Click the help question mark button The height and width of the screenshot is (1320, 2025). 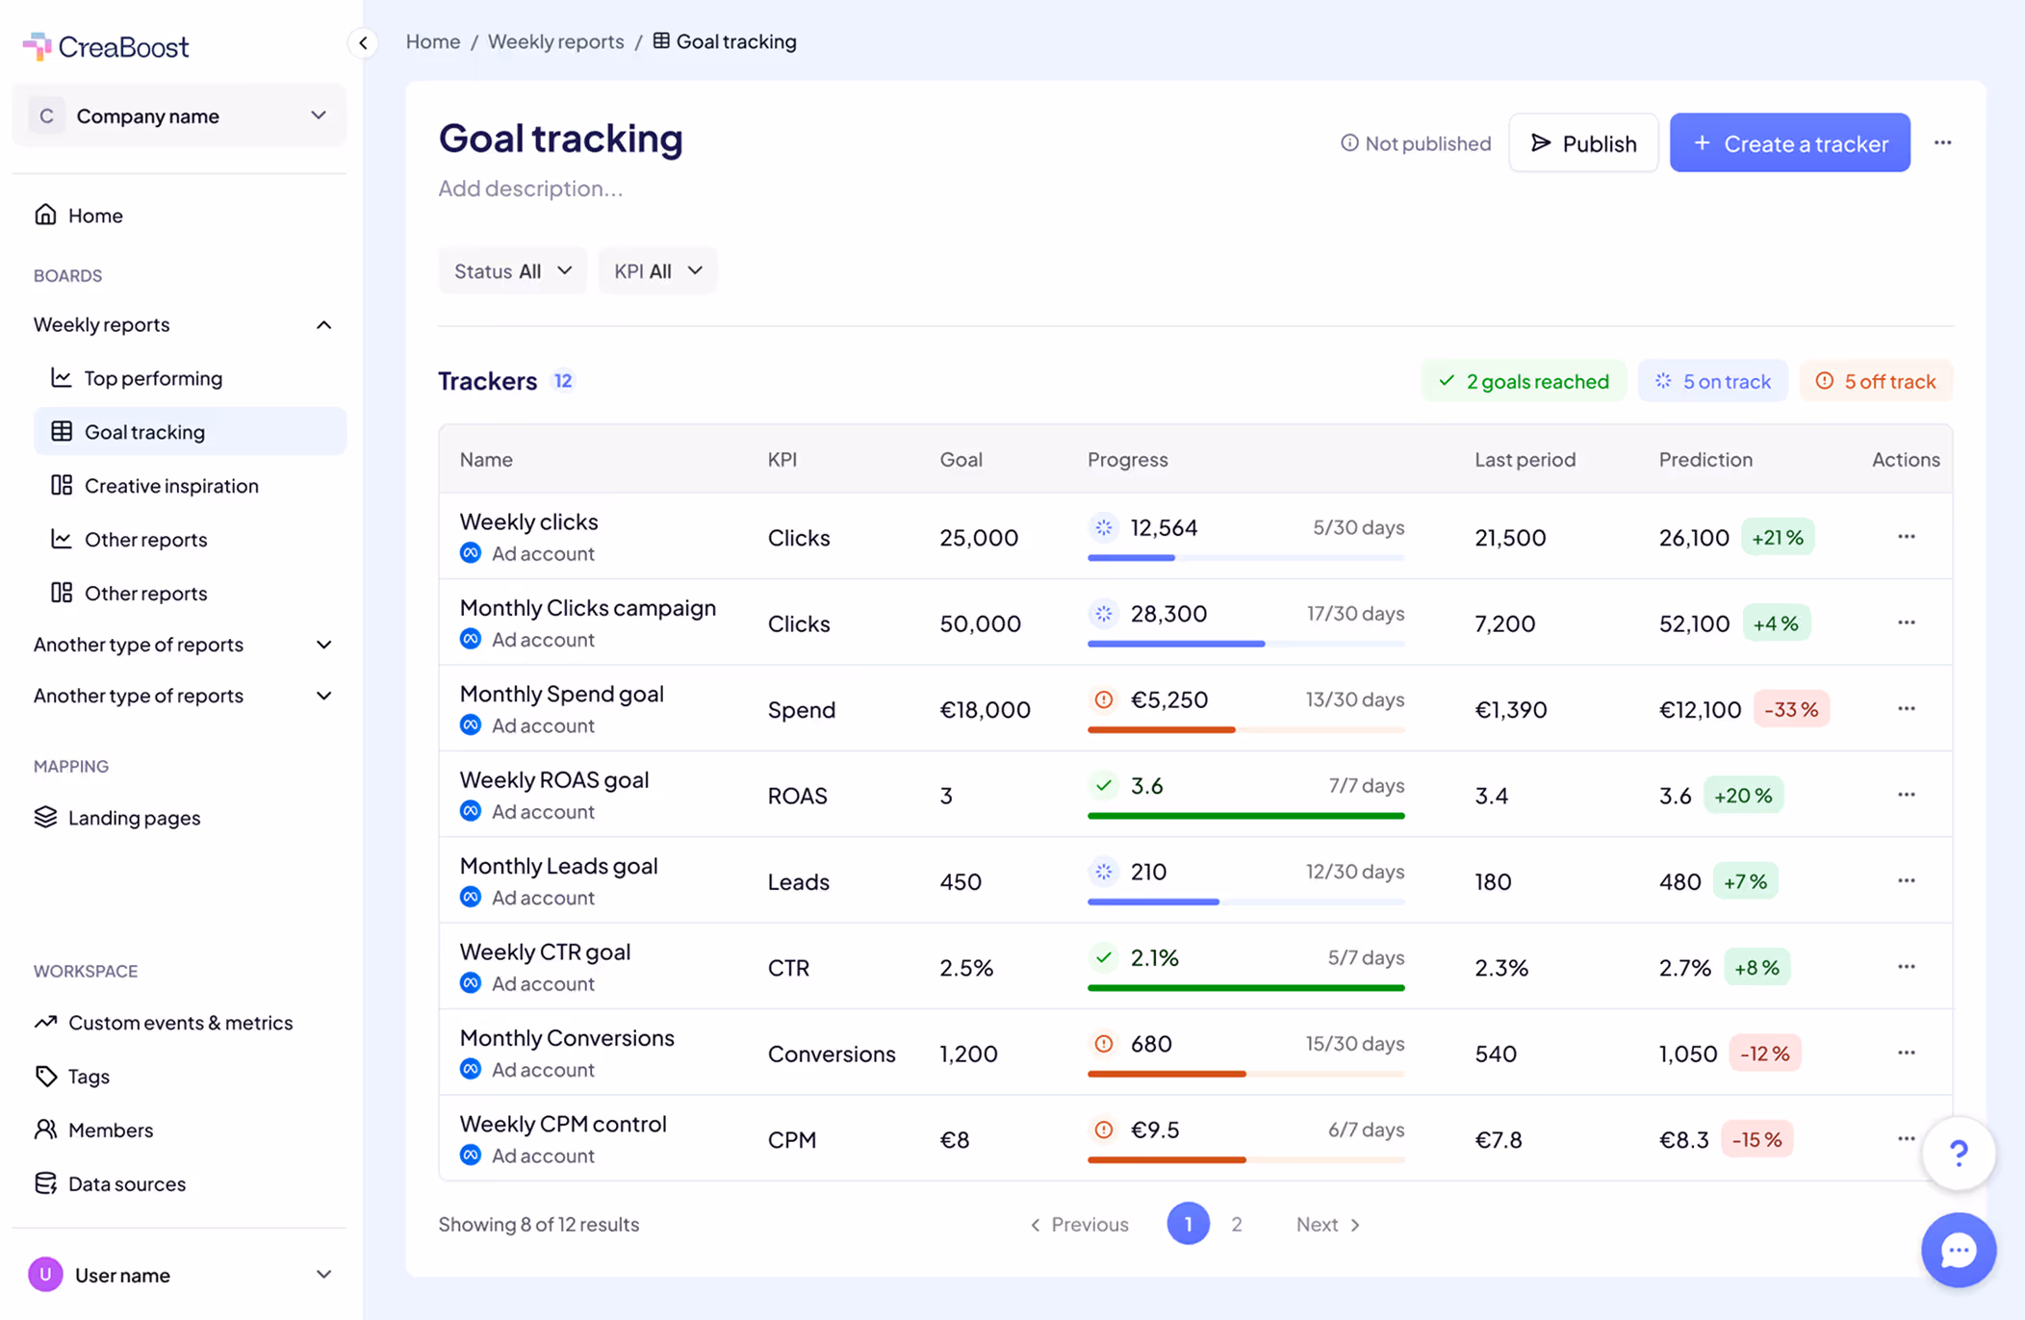[x=1958, y=1153]
